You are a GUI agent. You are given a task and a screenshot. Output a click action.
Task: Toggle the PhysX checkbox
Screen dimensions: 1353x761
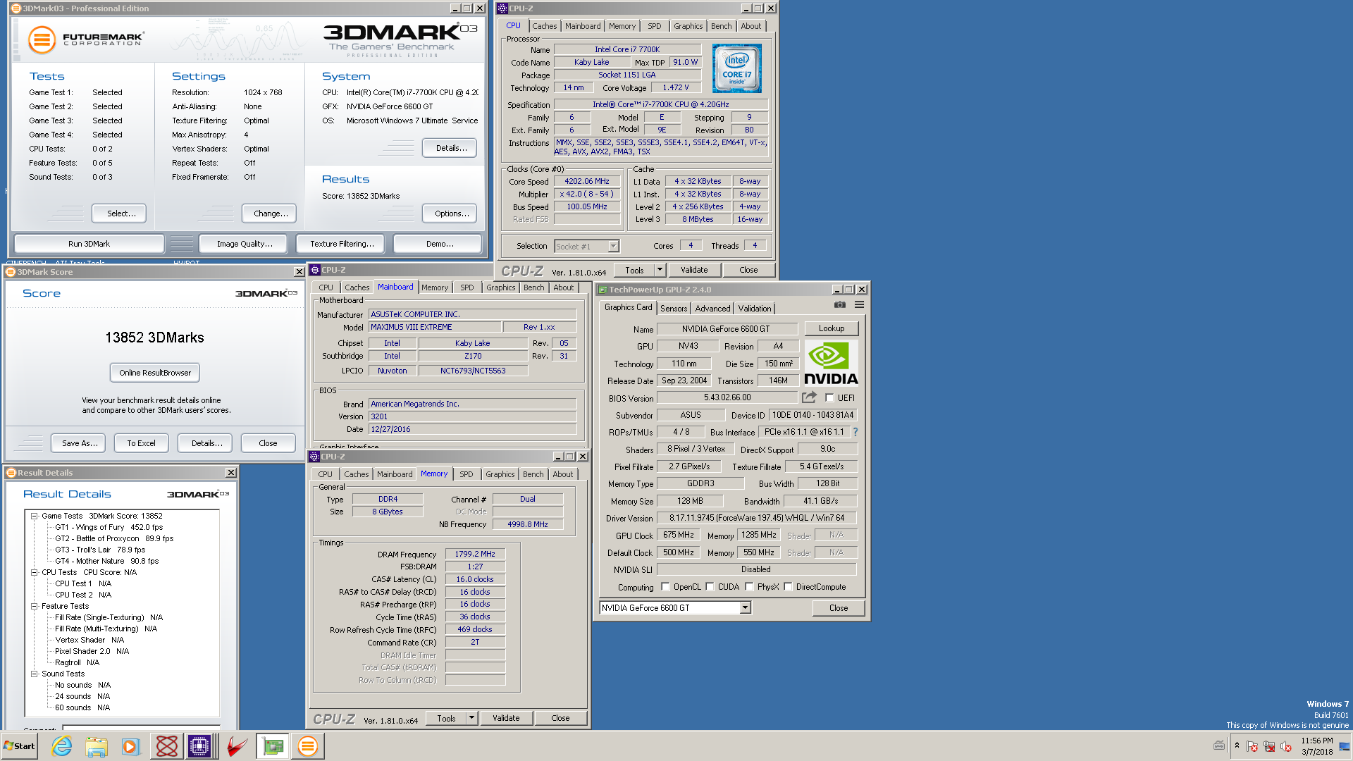click(x=749, y=587)
